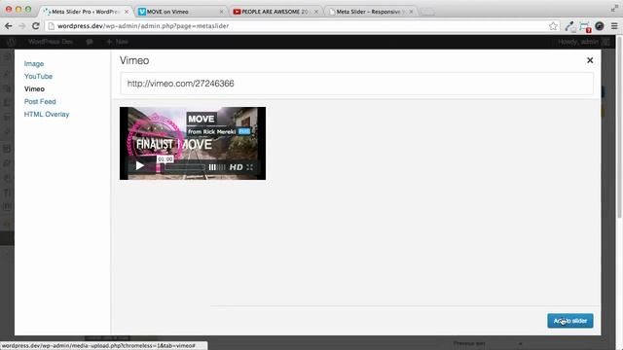Go back with the browser back arrow
Viewport: 623px width, 350px height.
9,26
